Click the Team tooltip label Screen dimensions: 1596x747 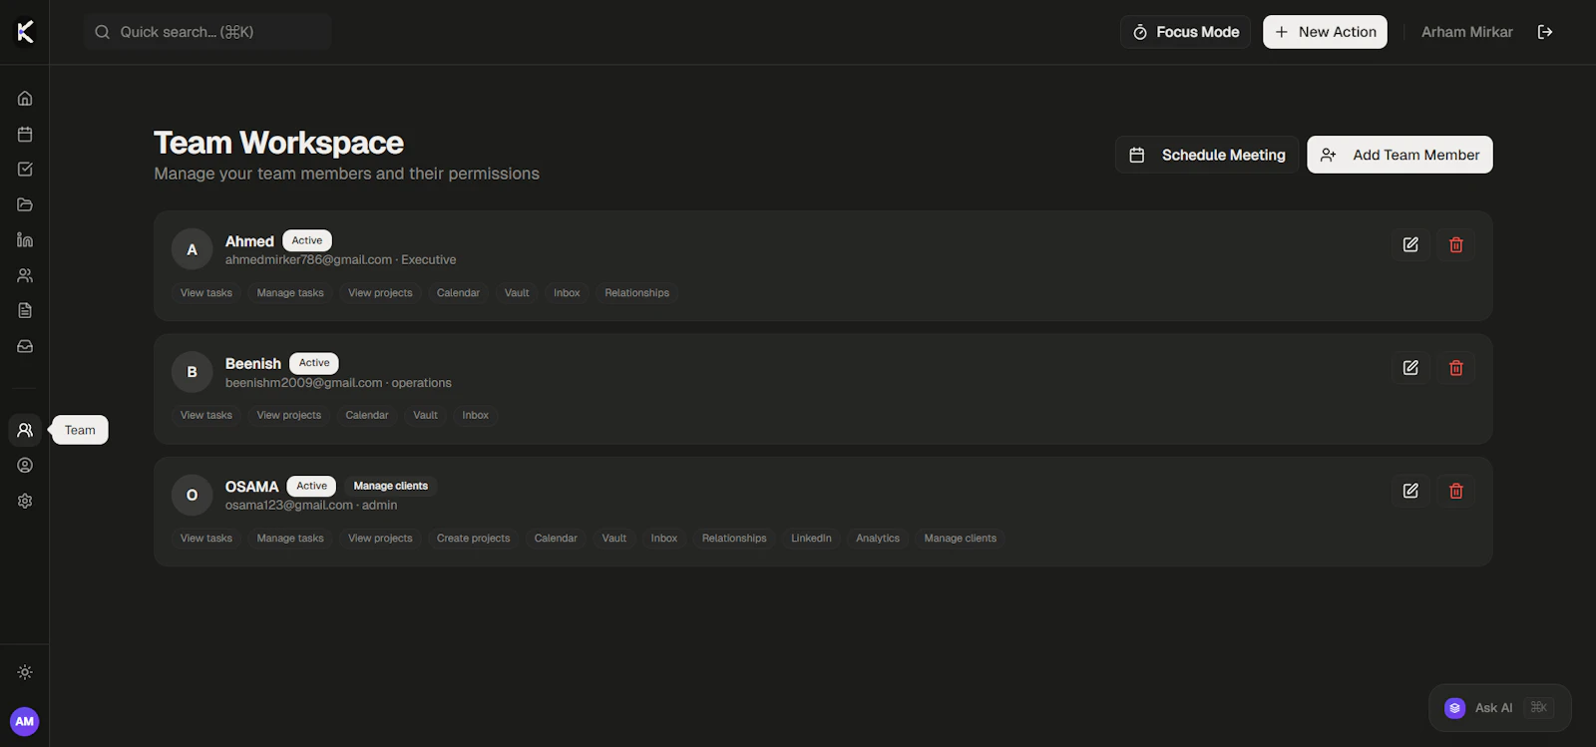click(x=80, y=430)
